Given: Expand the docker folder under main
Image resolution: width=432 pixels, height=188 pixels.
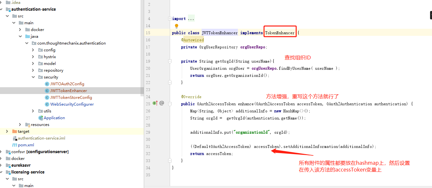Looking at the screenshot, I should point(20,30).
